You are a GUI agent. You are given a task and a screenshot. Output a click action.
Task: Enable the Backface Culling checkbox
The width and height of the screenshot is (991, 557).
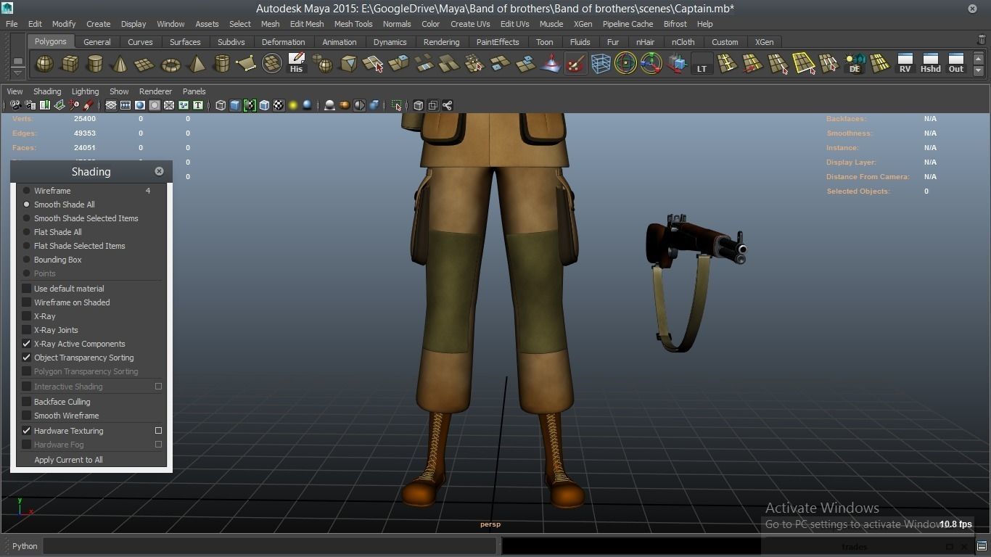click(27, 402)
